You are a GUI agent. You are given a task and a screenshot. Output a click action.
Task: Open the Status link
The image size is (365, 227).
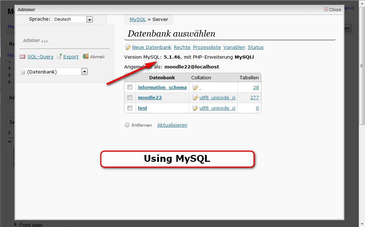256,47
